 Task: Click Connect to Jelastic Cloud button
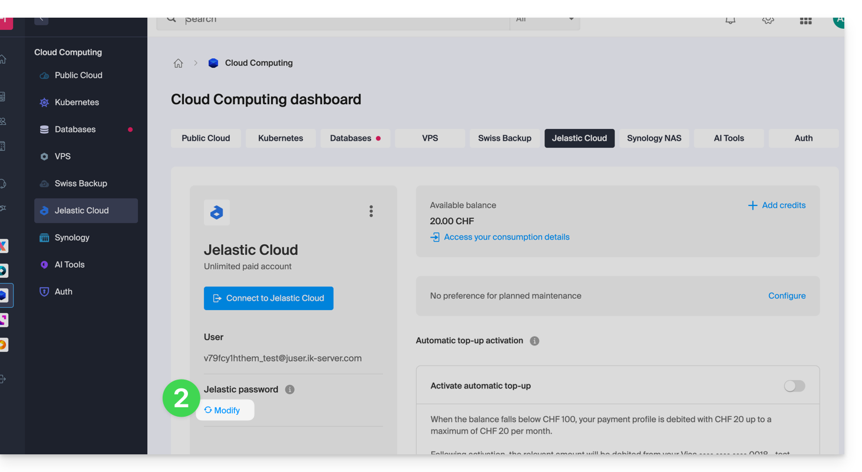pos(269,298)
